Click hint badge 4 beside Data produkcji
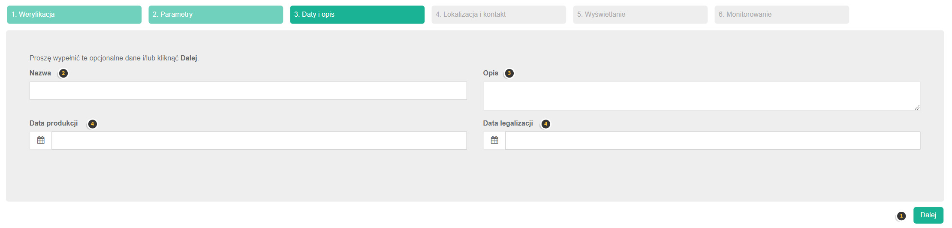952x228 pixels. [92, 124]
